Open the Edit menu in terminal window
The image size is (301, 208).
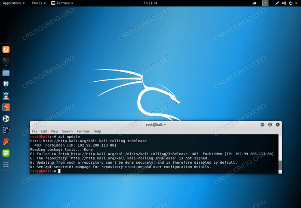[x=44, y=131]
